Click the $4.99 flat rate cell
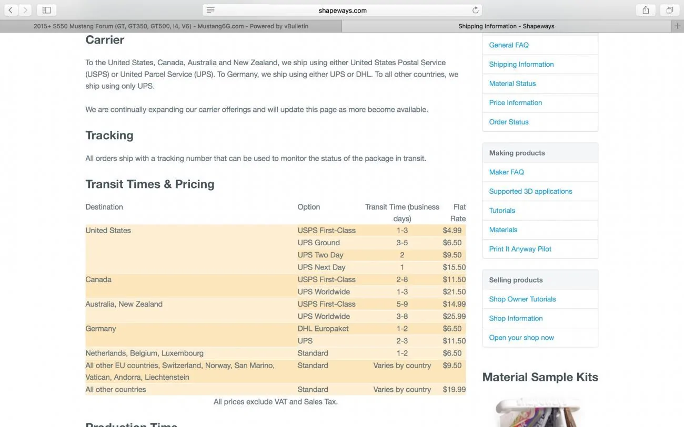Screen dimensions: 684x427 [452, 231]
